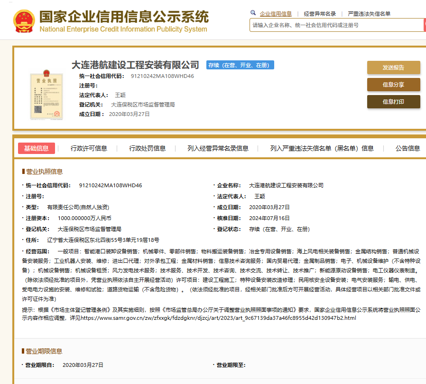
Task: Open the 列入严重违法失信名单（黑名单）信息 tab
Action: point(322,148)
